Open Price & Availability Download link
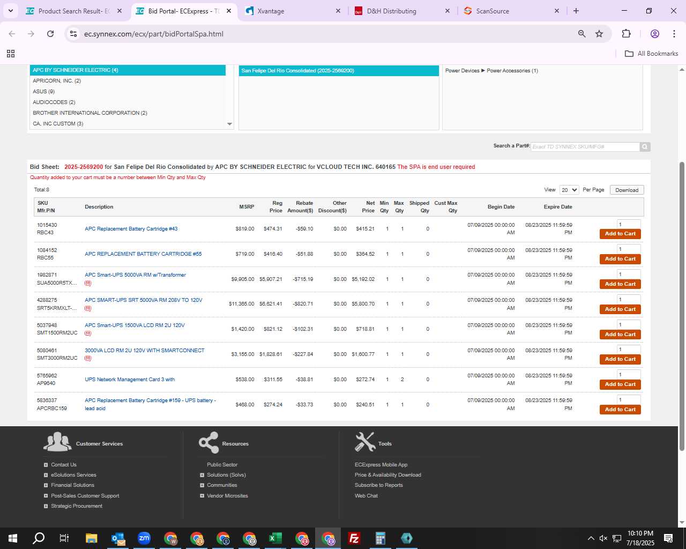 [388, 475]
